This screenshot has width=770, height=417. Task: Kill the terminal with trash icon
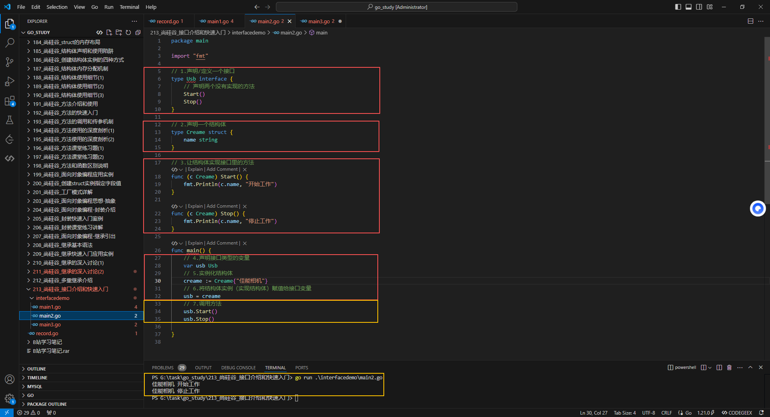[729, 367]
